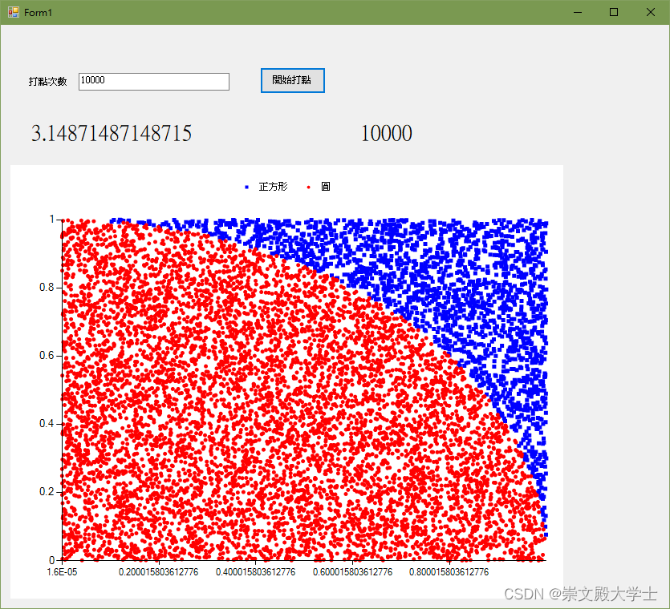The width and height of the screenshot is (670, 609).
Task: Click the x-axis label 0.800015803612776
Action: pyautogui.click(x=449, y=572)
